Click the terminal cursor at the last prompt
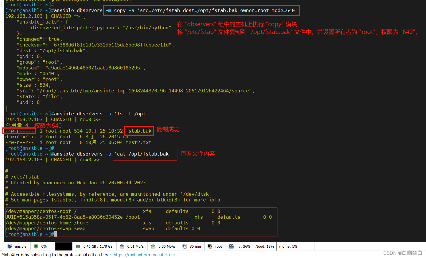Screen dimensions: 426x258 (x=55, y=234)
